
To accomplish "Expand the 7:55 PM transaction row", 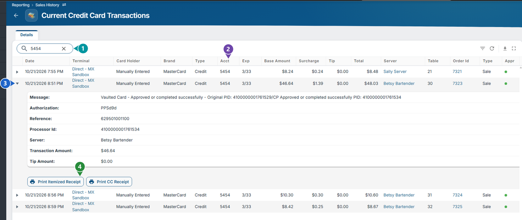I will pyautogui.click(x=17, y=72).
